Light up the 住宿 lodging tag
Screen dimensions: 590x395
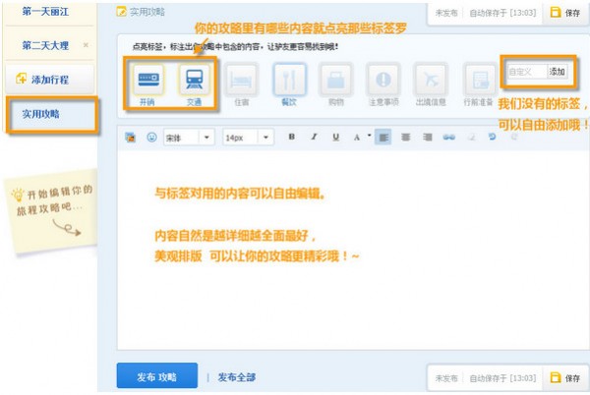tap(242, 80)
